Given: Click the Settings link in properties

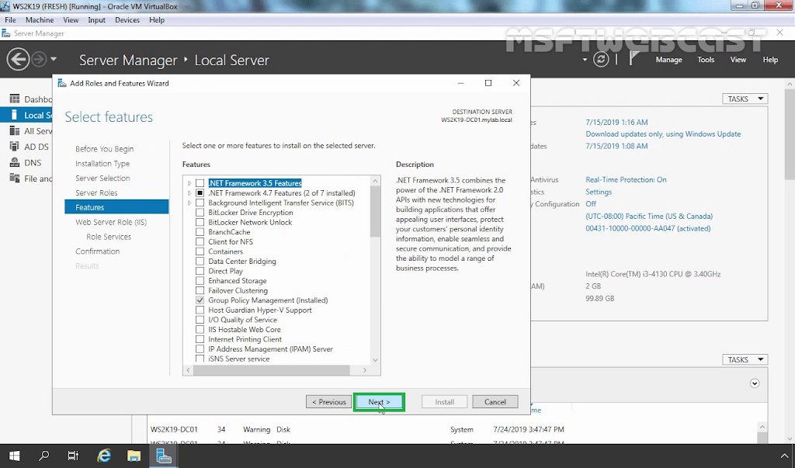Looking at the screenshot, I should pyautogui.click(x=599, y=192).
